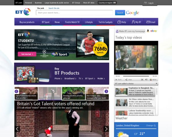Open Email from navigation bar
Image resolution: width=172 pixels, height=137 pixels.
coord(151,22)
